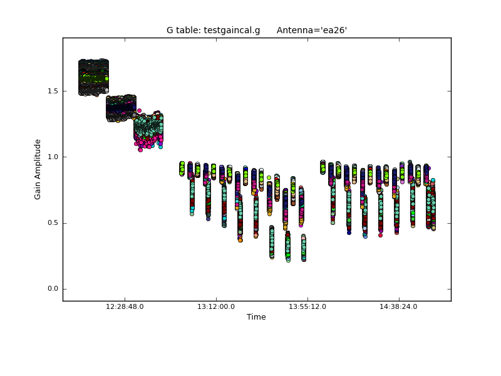Pick the second data cluster near amplitude 1.37
Viewport: 501px width, 376px height.
(121, 108)
